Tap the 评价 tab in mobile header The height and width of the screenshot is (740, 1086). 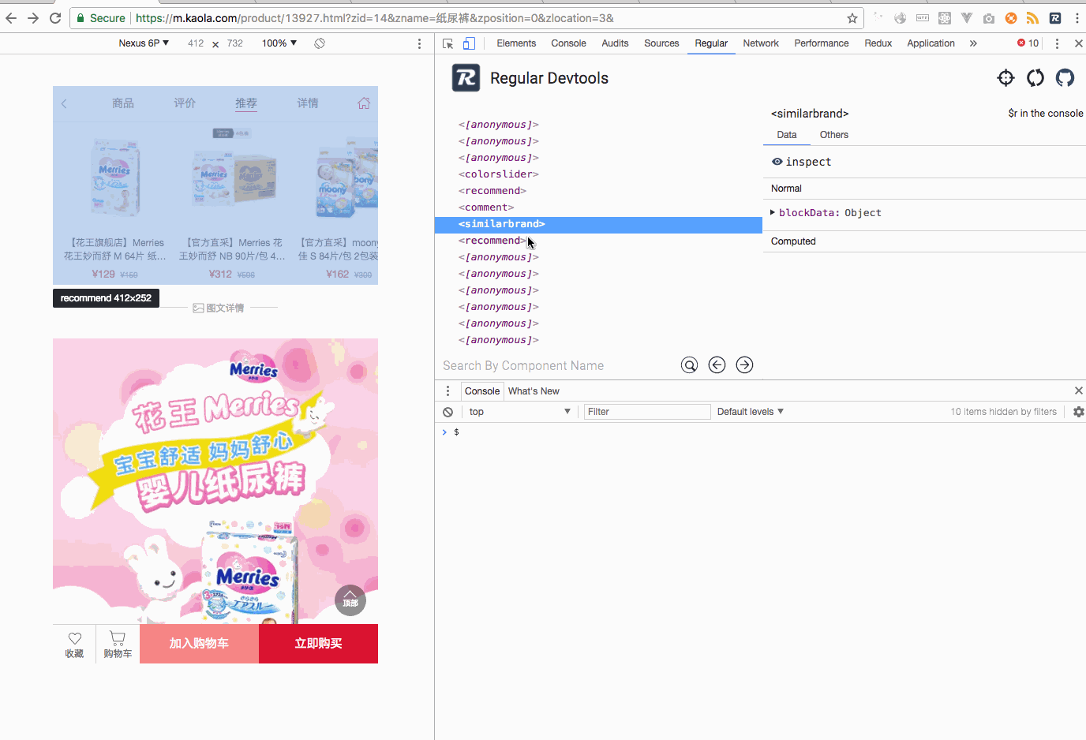[x=185, y=103]
